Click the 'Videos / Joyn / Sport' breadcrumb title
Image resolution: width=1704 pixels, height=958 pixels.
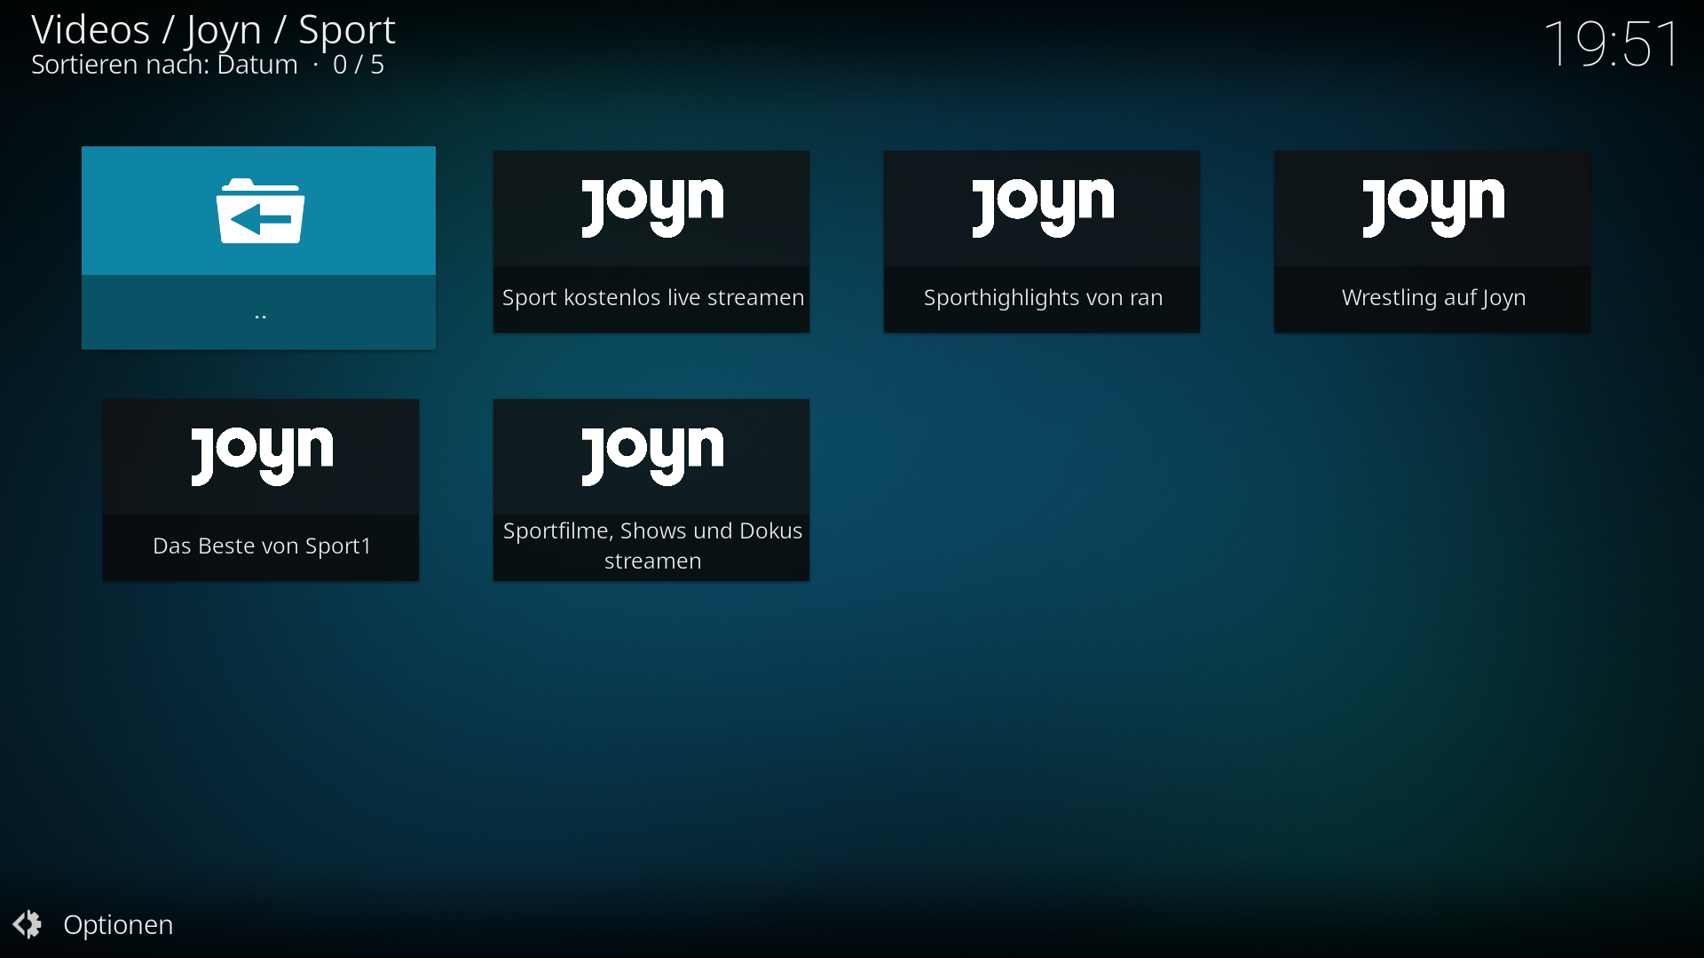click(x=213, y=30)
